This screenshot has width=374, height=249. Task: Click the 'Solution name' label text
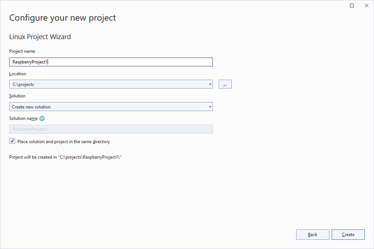click(23, 118)
